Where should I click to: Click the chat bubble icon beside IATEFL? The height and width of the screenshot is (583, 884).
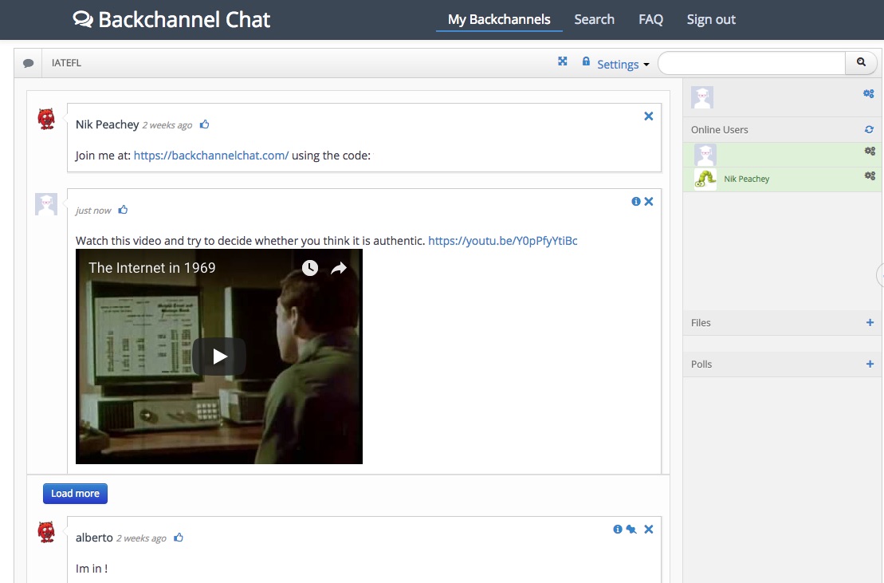click(x=28, y=63)
